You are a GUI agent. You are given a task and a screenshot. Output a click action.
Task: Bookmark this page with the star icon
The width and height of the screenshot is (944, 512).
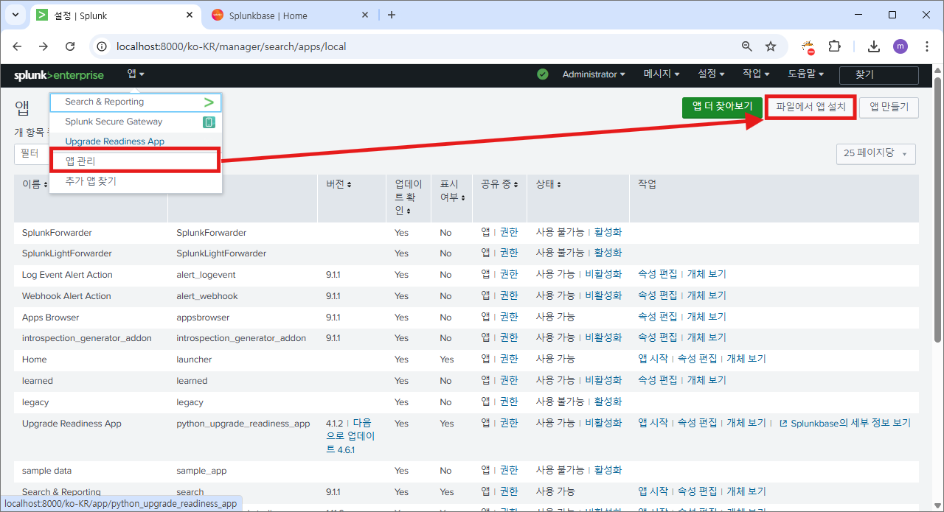click(771, 46)
